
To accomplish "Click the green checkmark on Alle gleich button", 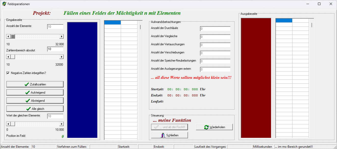I will click(x=29, y=109).
